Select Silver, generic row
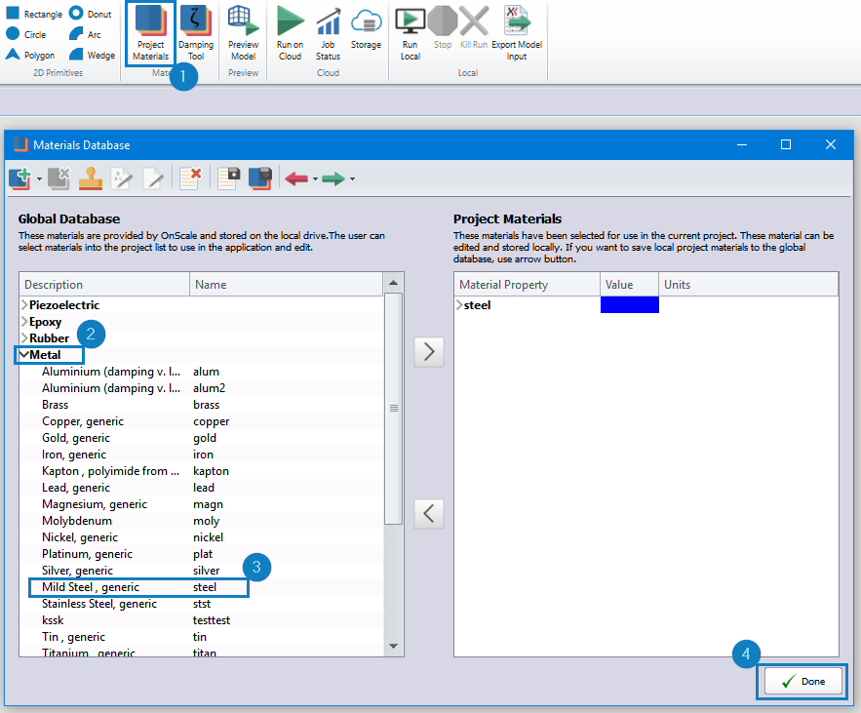Image resolution: width=861 pixels, height=713 pixels. point(201,571)
